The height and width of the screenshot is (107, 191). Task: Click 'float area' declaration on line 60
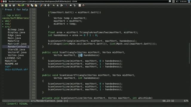point(55,32)
